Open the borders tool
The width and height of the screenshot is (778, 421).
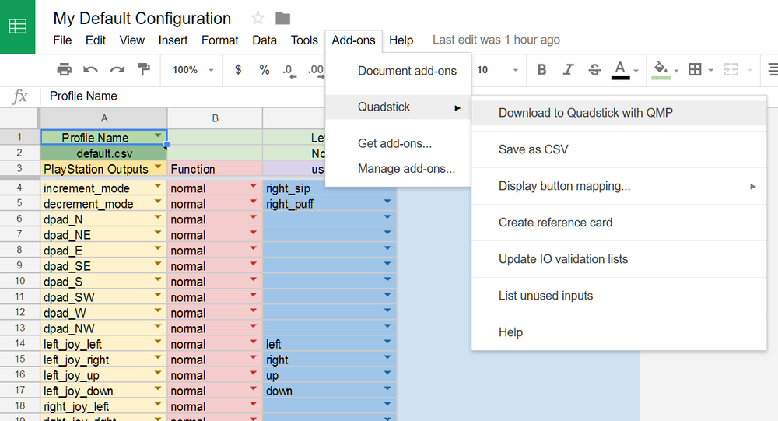pyautogui.click(x=695, y=69)
